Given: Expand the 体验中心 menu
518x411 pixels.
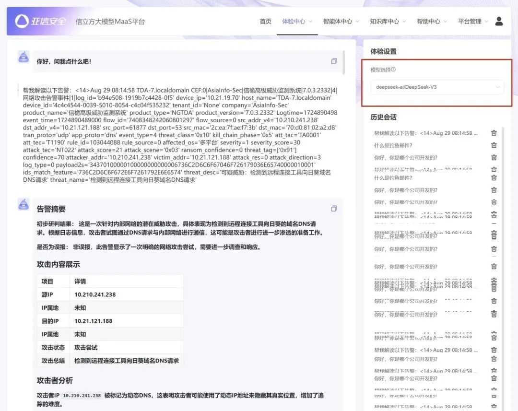Looking at the screenshot, I should pyautogui.click(x=297, y=22).
